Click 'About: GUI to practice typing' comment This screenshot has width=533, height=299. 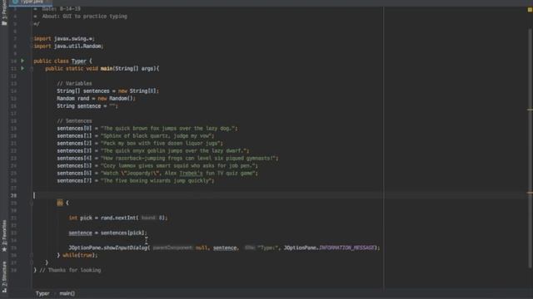[84, 17]
